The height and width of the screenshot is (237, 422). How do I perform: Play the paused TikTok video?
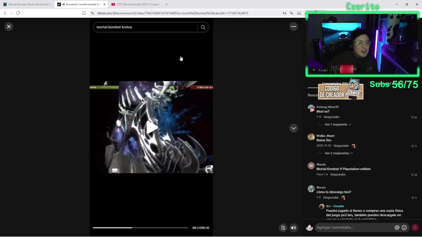click(151, 127)
